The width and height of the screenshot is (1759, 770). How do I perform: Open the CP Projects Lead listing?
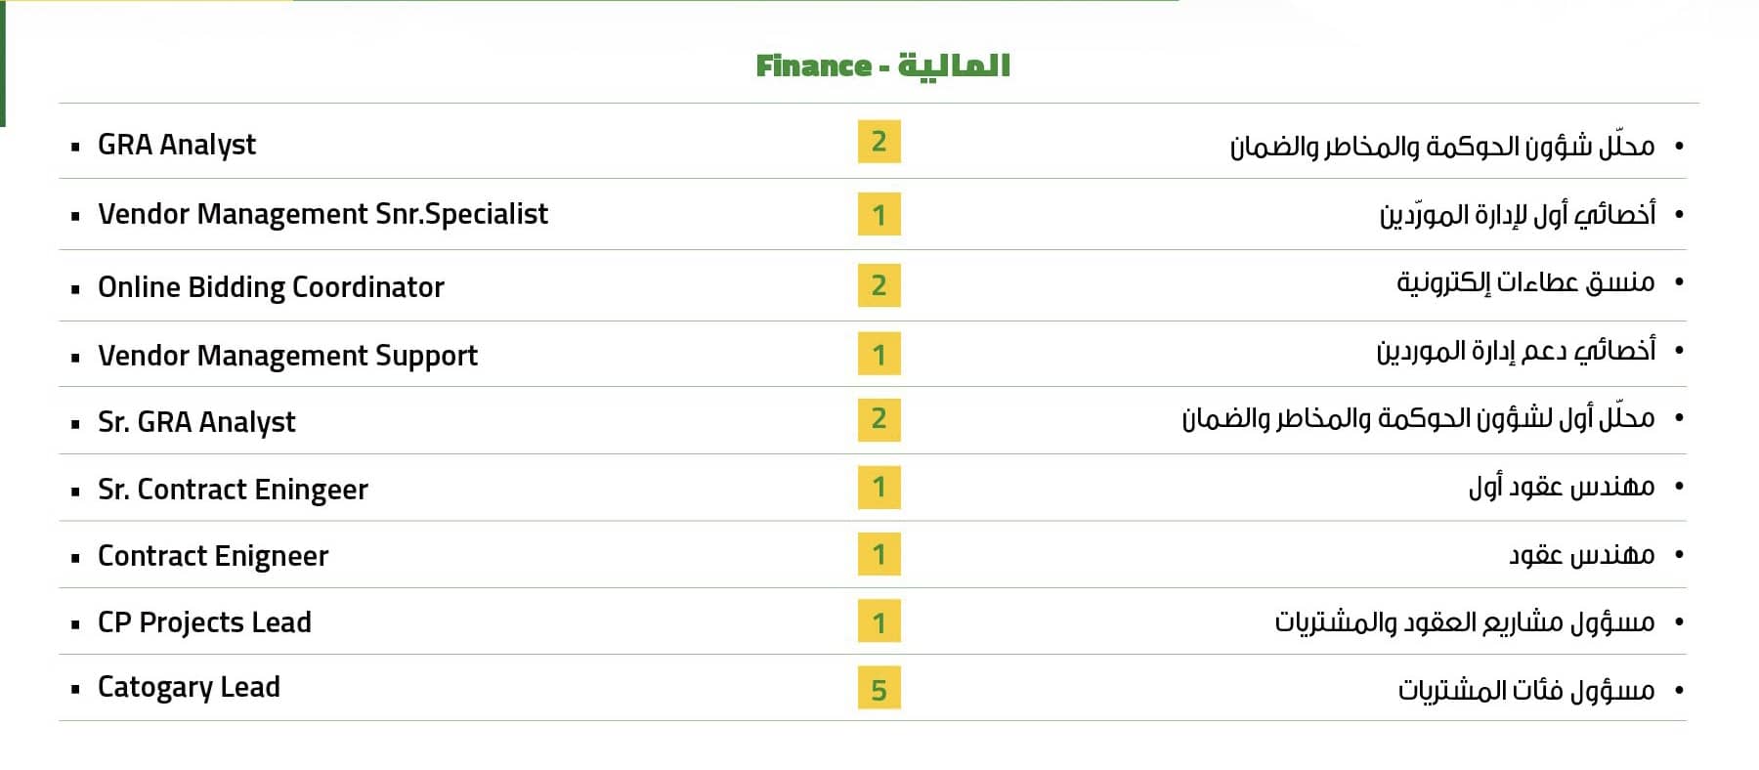(x=204, y=621)
